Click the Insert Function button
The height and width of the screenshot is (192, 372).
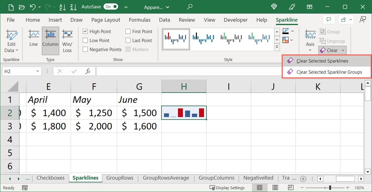[88, 71]
